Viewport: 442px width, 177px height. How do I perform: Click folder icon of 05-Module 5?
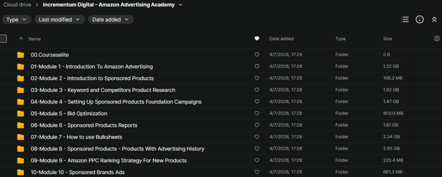coord(21,114)
